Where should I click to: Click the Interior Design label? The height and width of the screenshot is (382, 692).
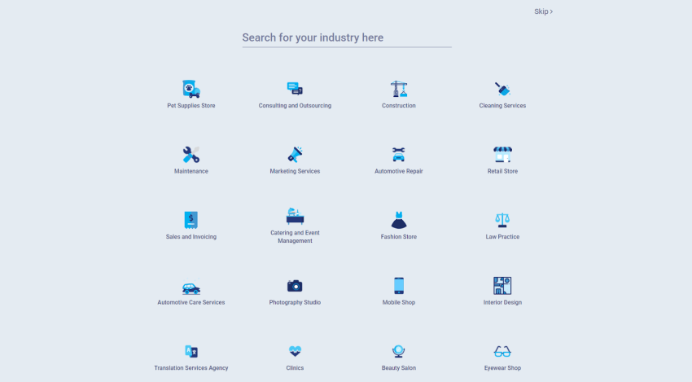pos(502,302)
